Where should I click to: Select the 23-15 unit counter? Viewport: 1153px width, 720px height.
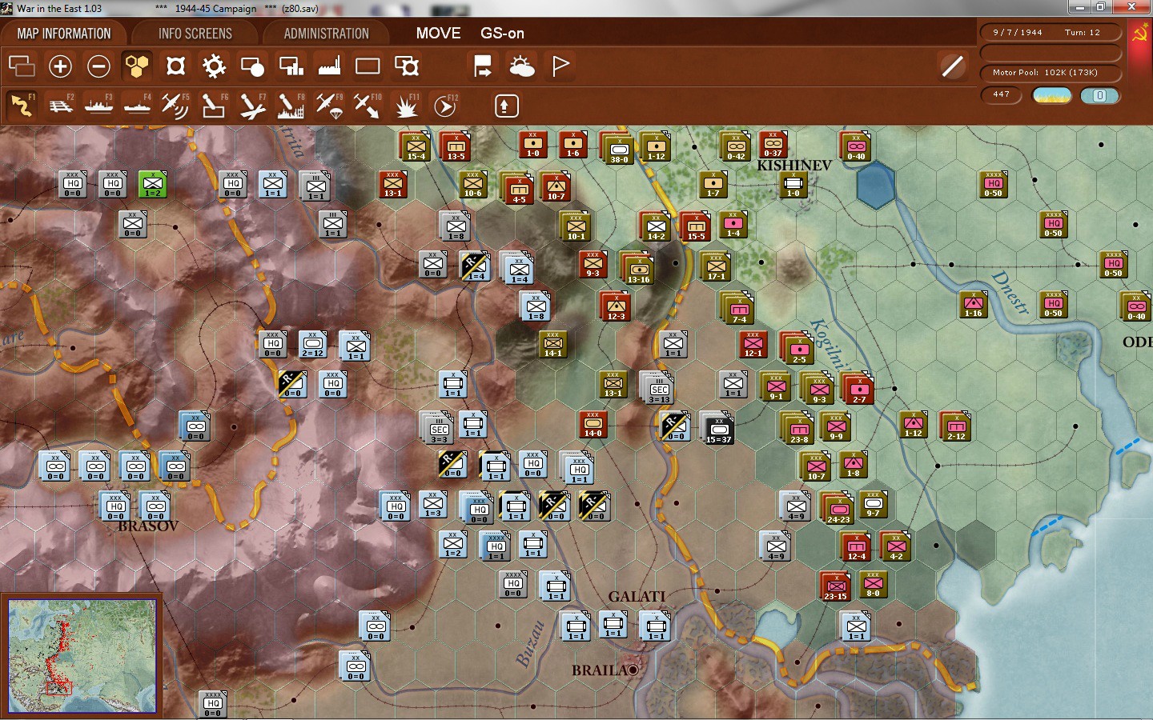click(835, 586)
